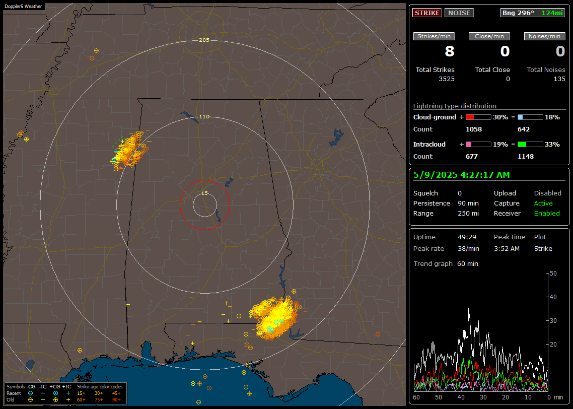
Task: Click the red positive Cloud-ground bar
Action: (478, 117)
